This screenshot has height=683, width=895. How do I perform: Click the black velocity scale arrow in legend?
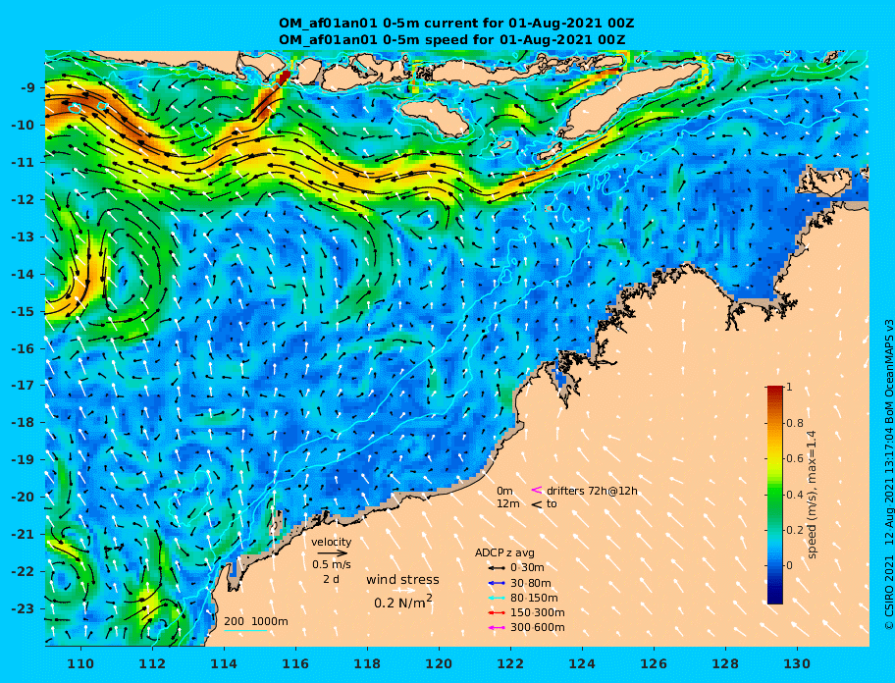[x=333, y=552]
